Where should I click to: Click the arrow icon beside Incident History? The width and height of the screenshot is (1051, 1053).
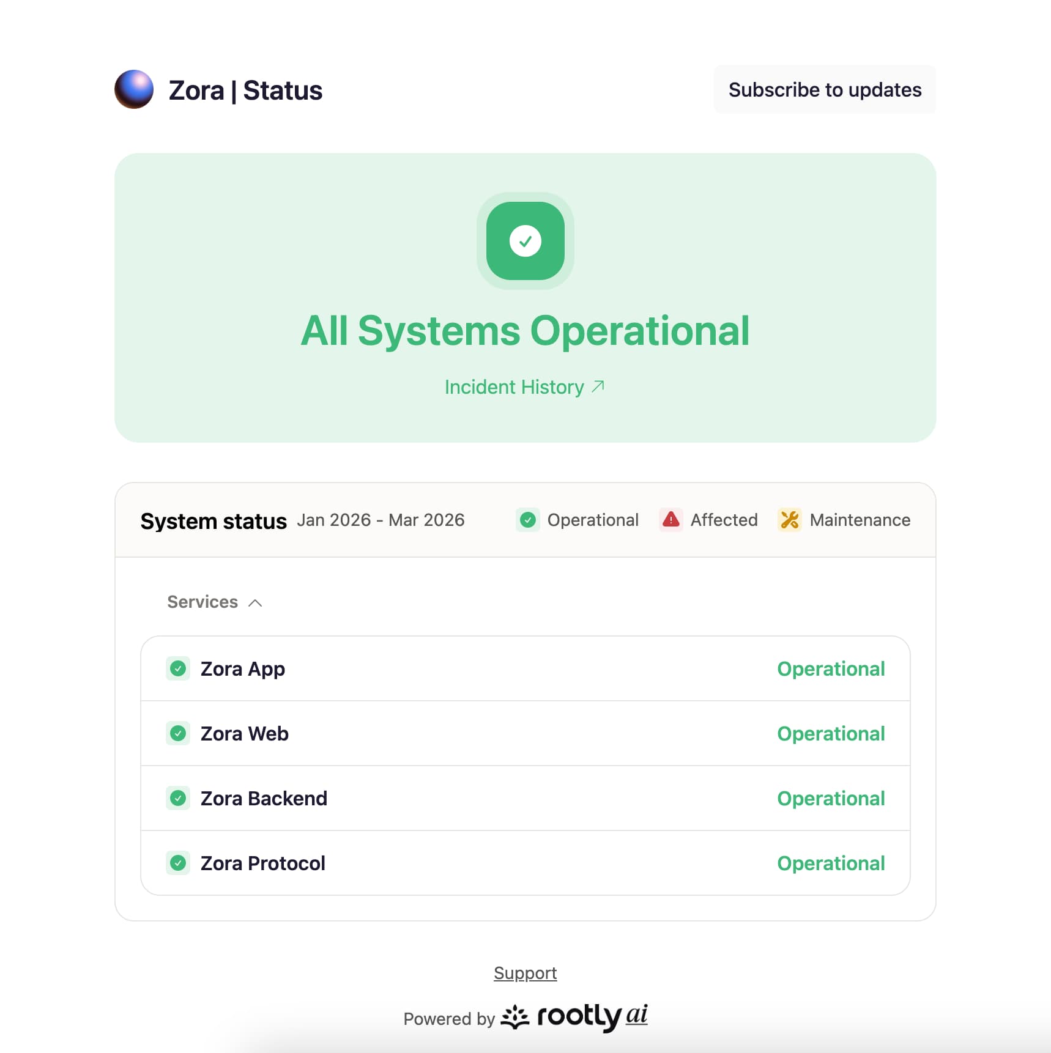tap(598, 386)
